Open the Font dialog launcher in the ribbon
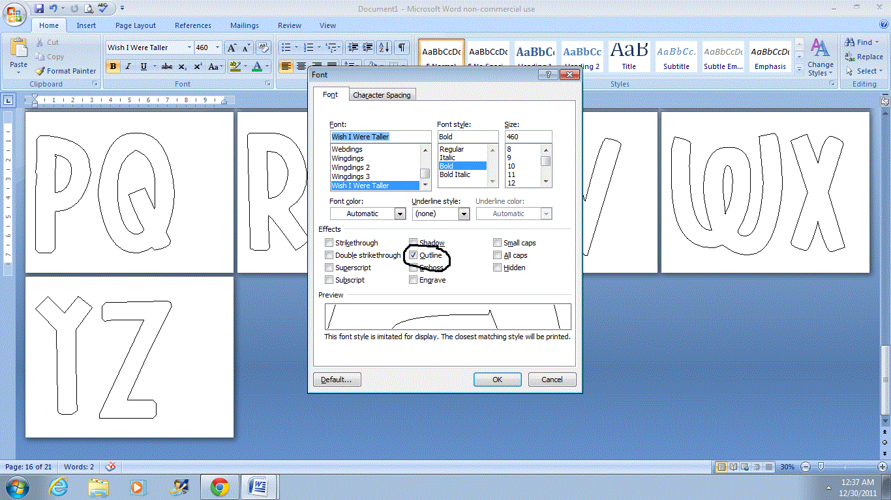Image resolution: width=891 pixels, height=500 pixels. click(267, 84)
